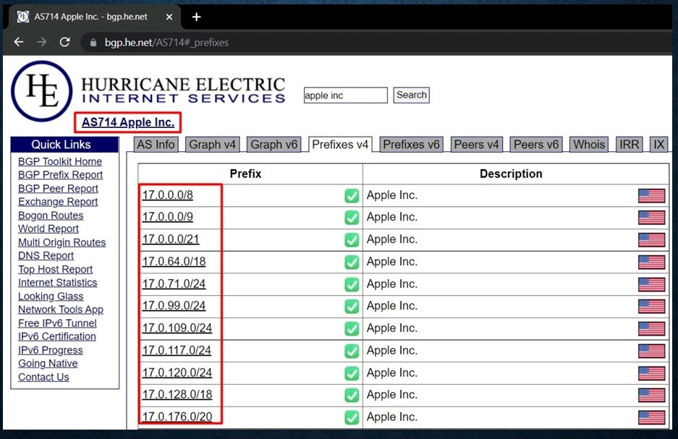
Task: Click the browser back arrow
Action: coord(18,42)
